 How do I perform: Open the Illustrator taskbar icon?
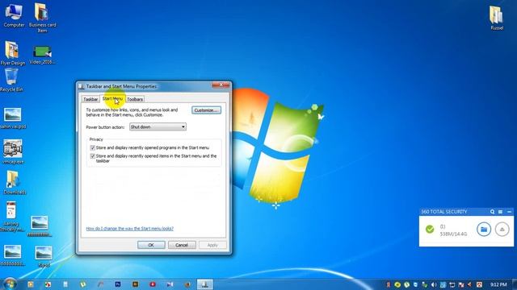click(135, 284)
